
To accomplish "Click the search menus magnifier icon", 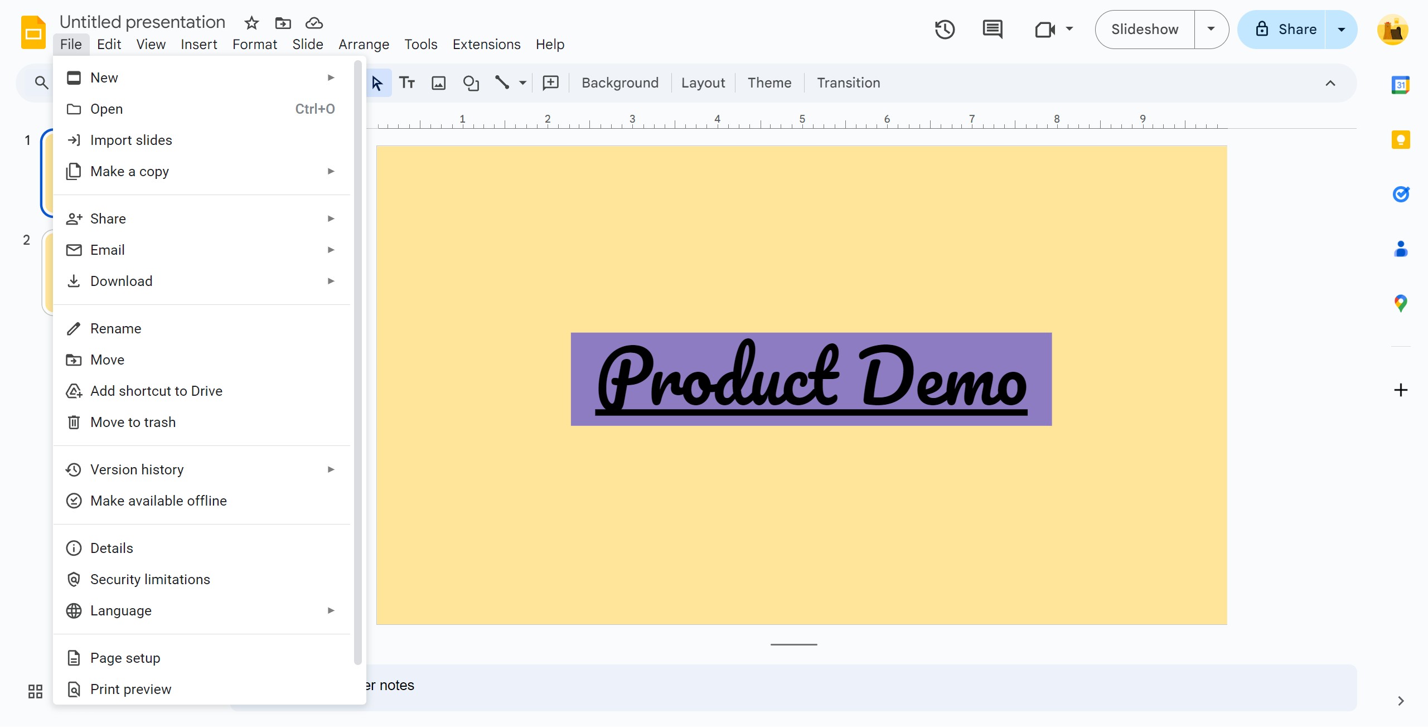I will 41,83.
